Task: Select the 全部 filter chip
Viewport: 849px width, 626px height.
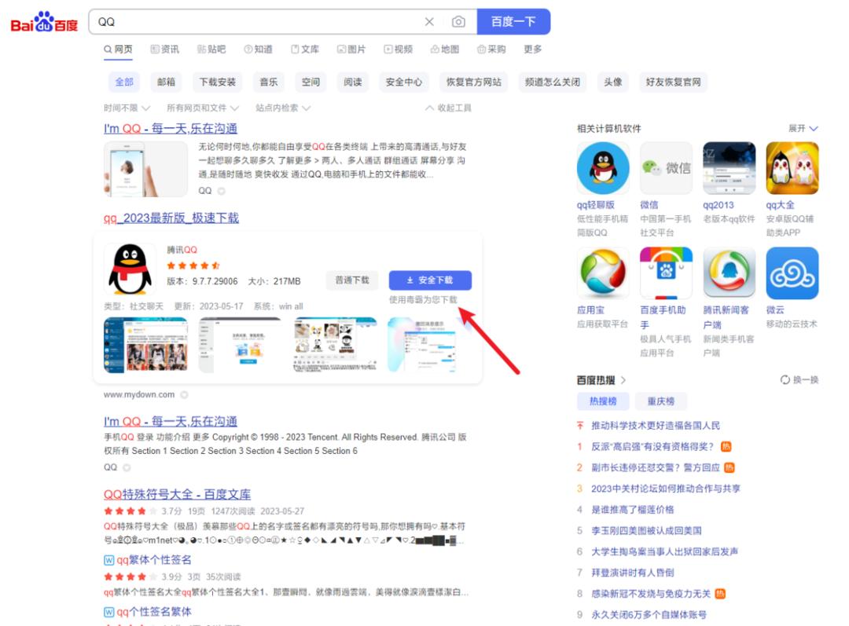Action: [124, 82]
